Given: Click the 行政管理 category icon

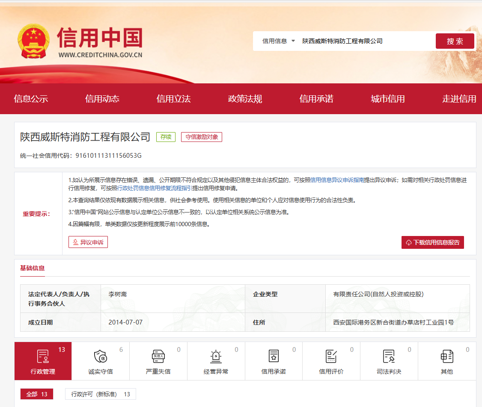Looking at the screenshot, I should (43, 357).
